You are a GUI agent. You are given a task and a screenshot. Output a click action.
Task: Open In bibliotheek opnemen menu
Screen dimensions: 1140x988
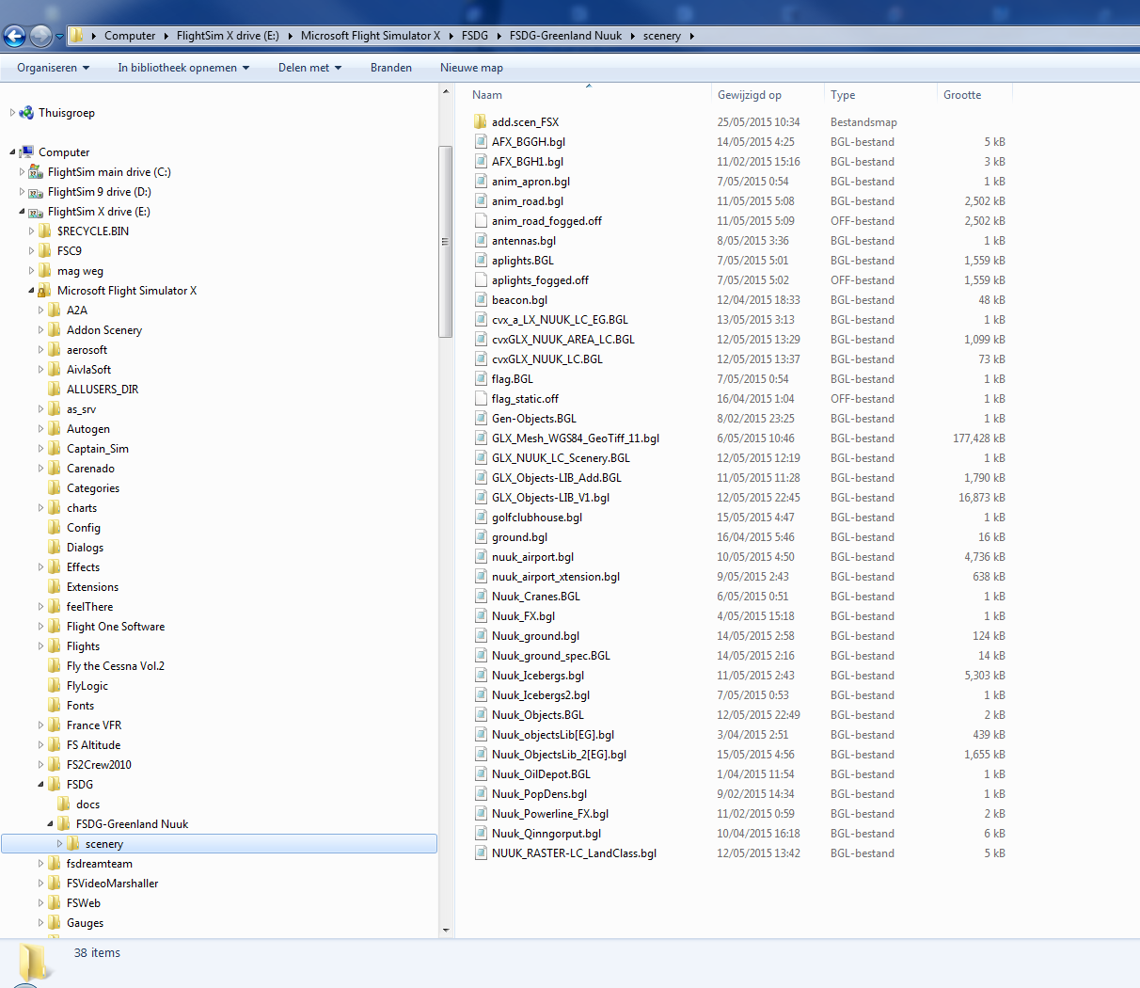(x=183, y=68)
